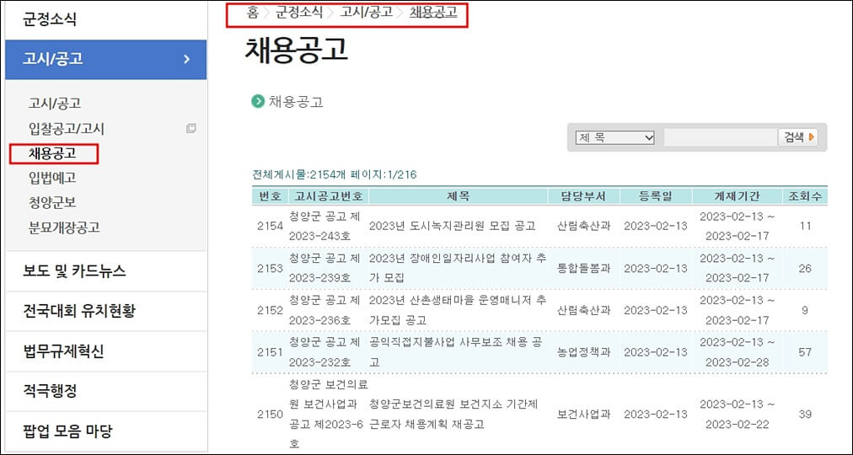Click posting period ending 2023-02-22

[x=738, y=415]
